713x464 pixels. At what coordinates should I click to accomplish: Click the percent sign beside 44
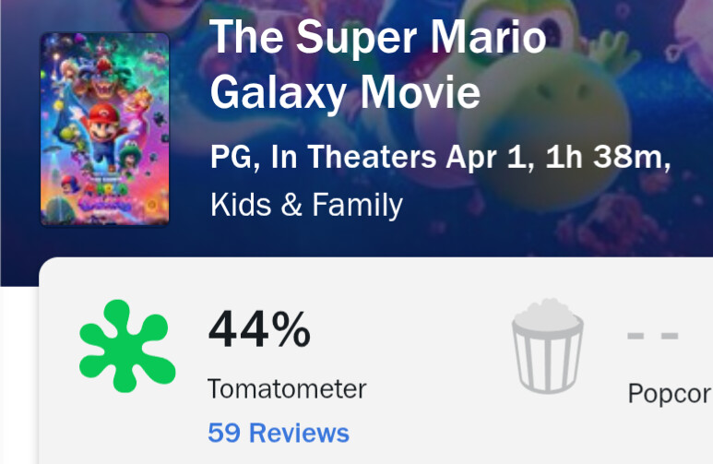(289, 330)
